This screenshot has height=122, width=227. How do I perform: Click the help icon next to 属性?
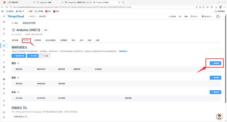tap(18, 63)
